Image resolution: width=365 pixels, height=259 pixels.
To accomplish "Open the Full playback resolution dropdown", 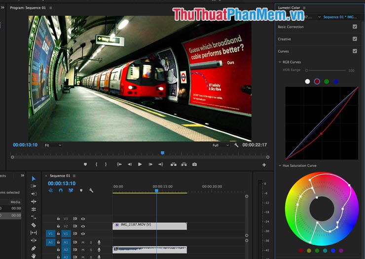I will click(220, 145).
